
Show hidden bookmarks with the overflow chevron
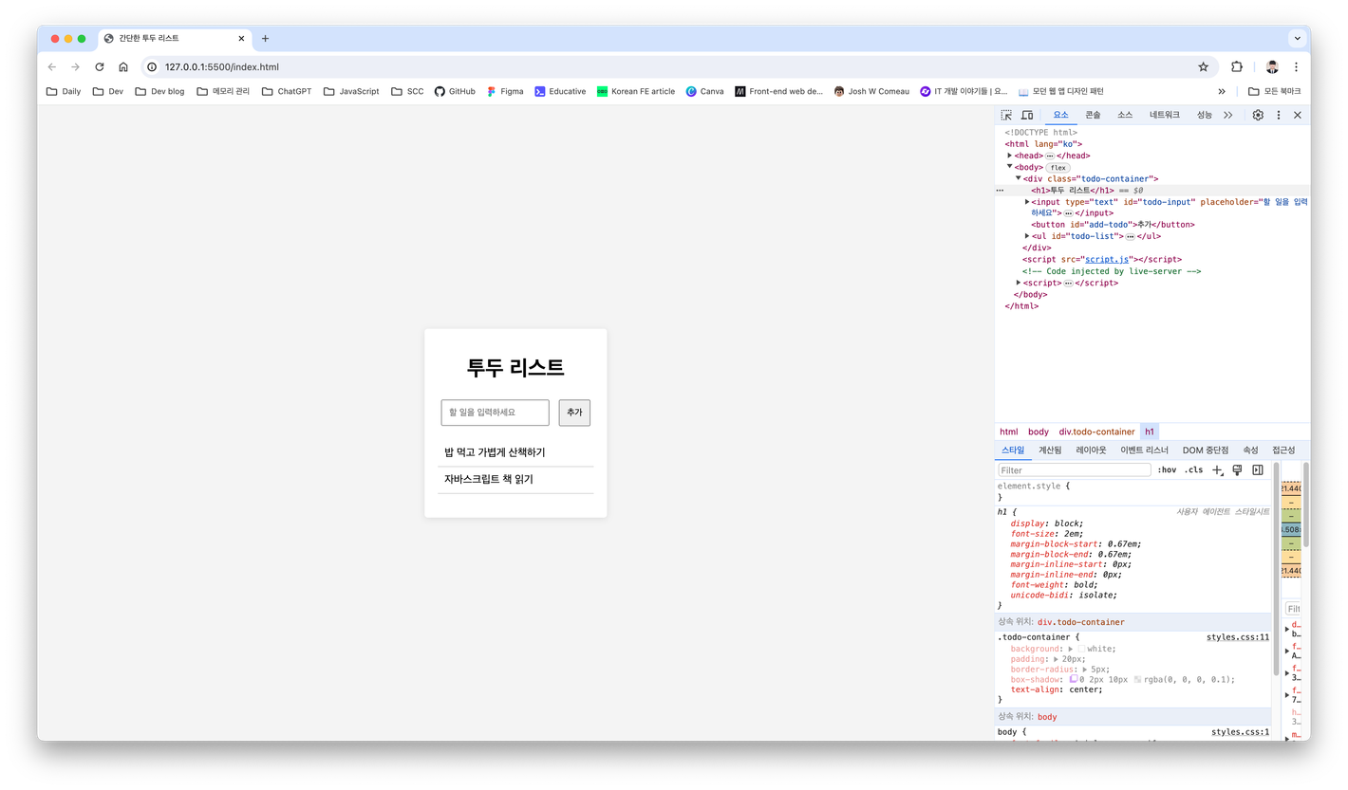pos(1222,92)
